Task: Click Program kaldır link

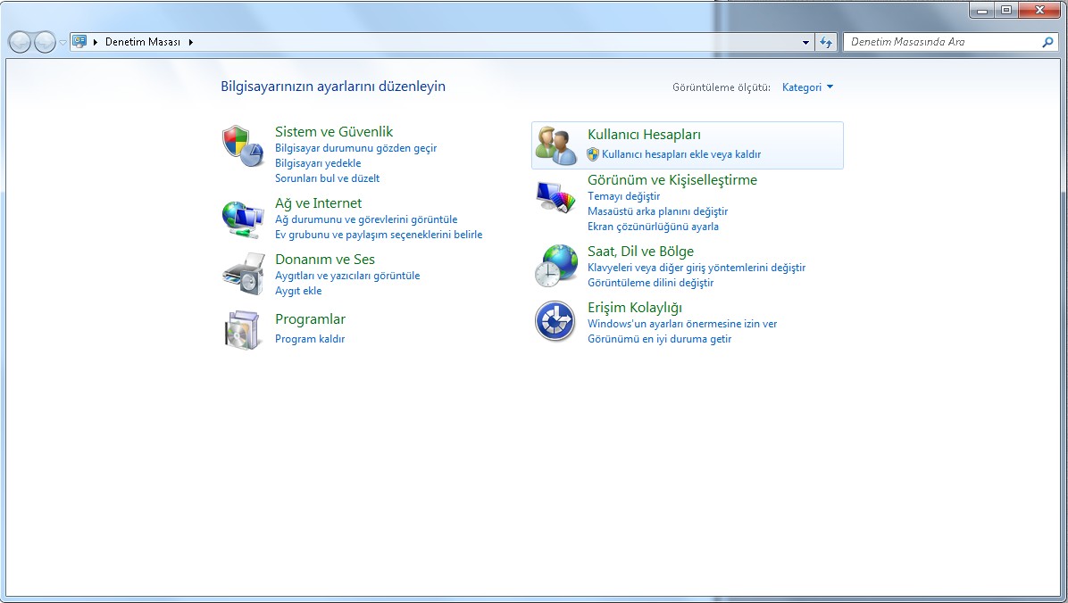Action: click(310, 338)
